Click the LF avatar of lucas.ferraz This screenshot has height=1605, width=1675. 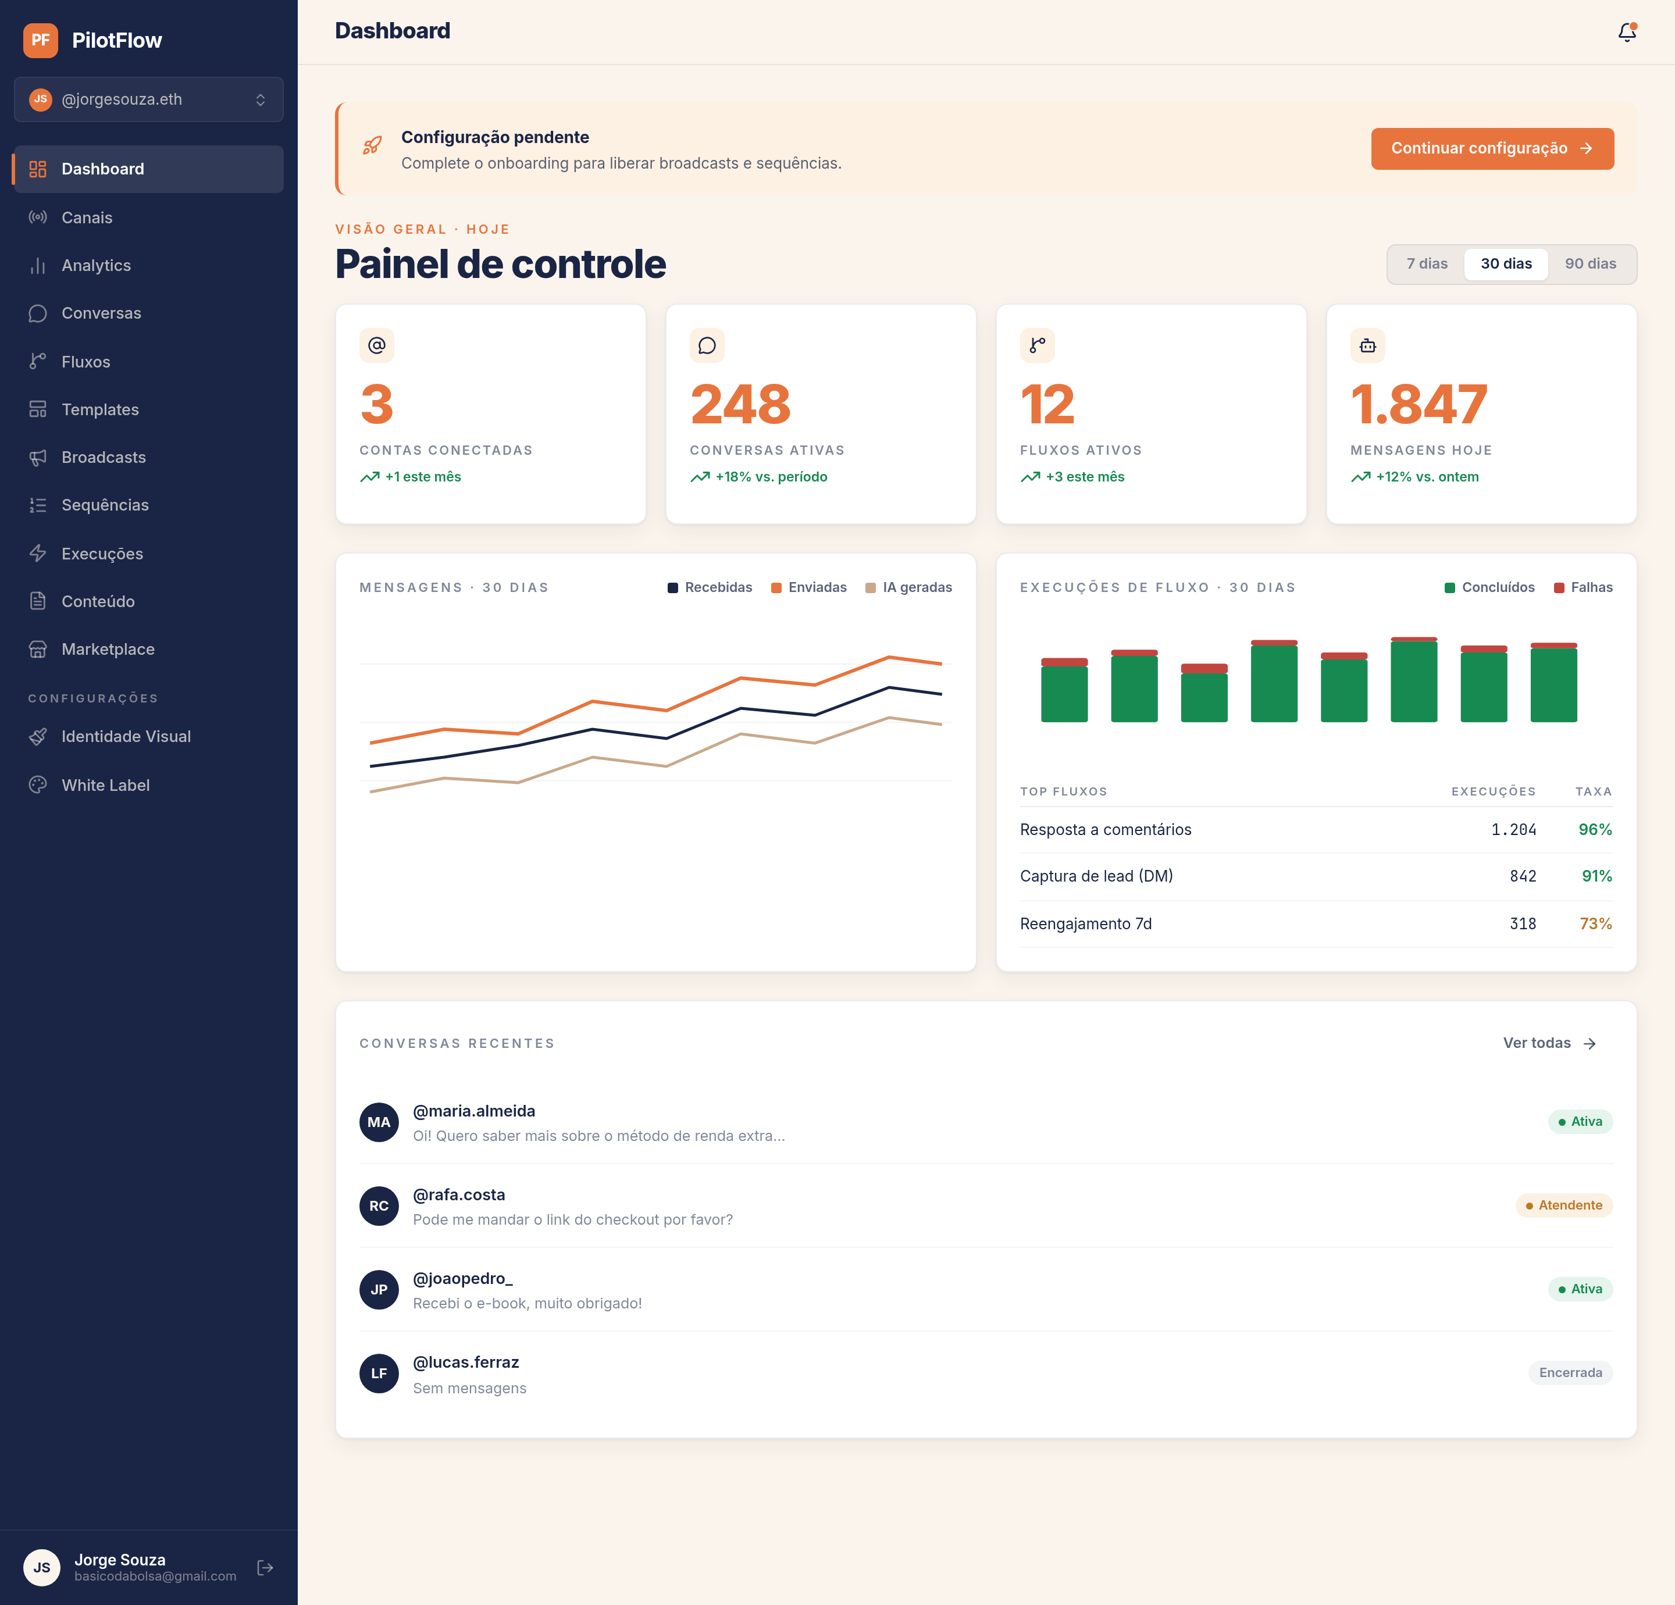pyautogui.click(x=379, y=1374)
